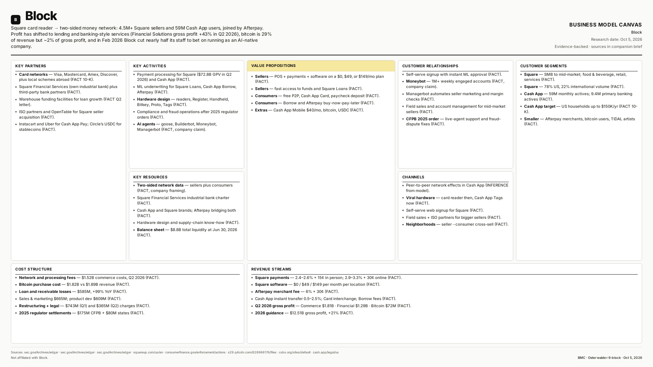Screen dimensions: 653x367
Task: Select the Viral hardware channel bullet
Action: pyautogui.click(x=455, y=200)
